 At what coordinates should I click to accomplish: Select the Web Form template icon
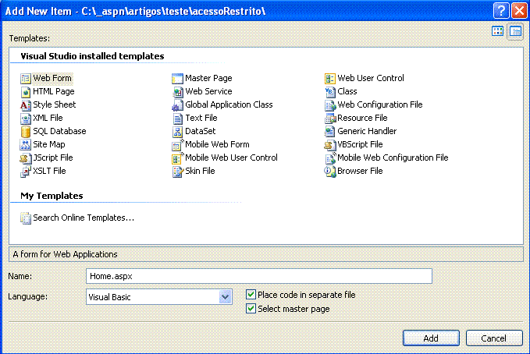coord(25,78)
